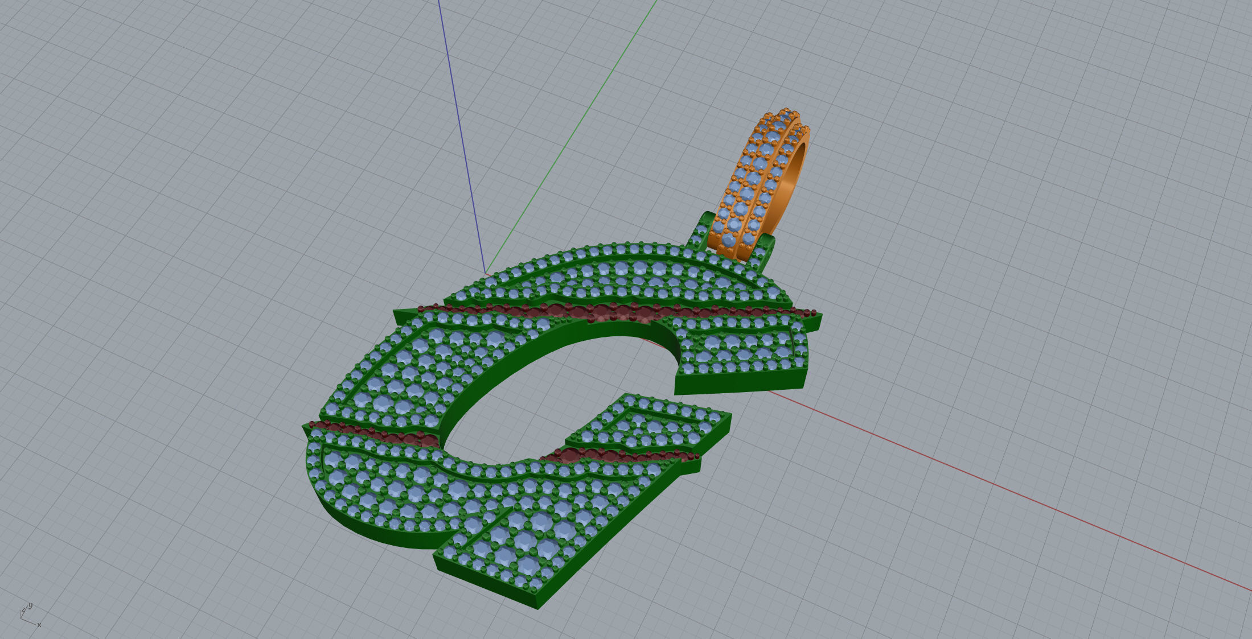The image size is (1252, 639).
Task: Pick the red gemstone stripe on G's left edge
Action: click(x=373, y=434)
